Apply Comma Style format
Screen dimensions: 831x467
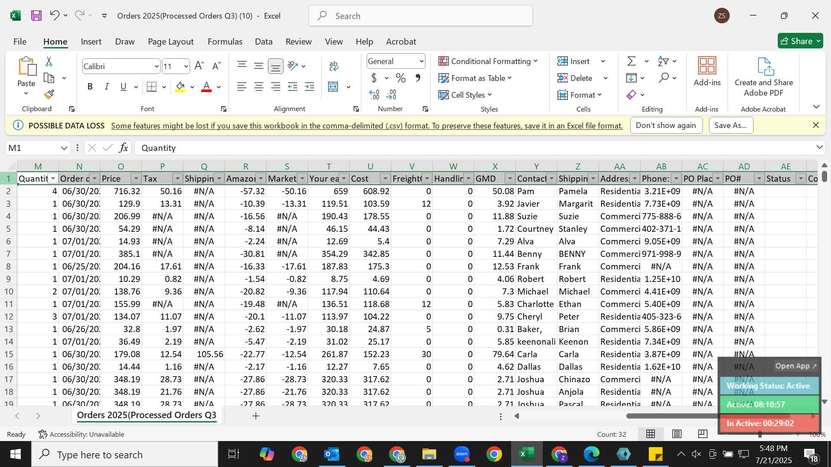point(418,78)
